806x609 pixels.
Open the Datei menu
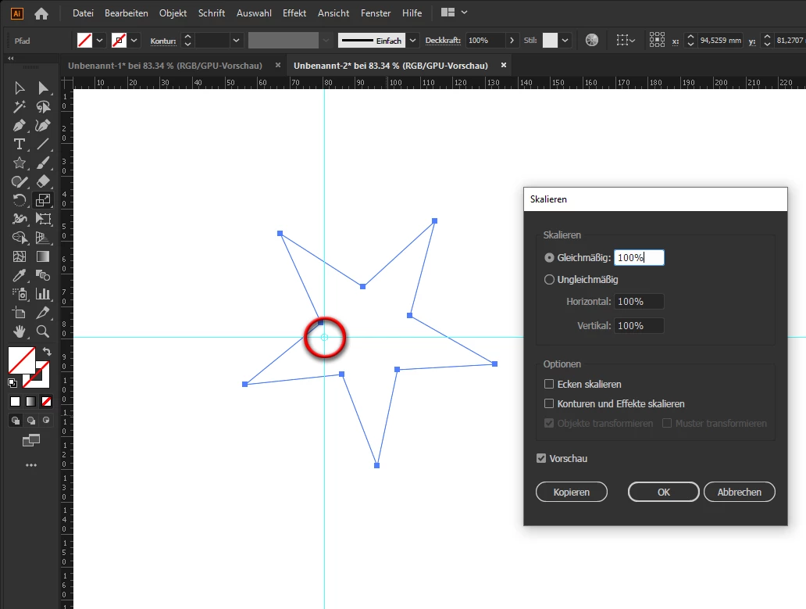(x=83, y=13)
